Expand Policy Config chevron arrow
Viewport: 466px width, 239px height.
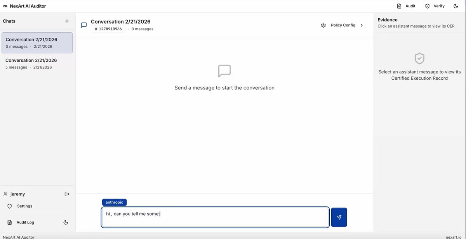[362, 25]
